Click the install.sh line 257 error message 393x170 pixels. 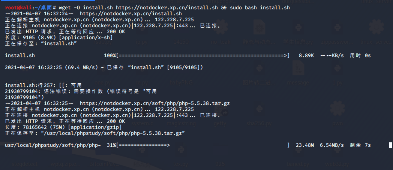click(x=43, y=85)
